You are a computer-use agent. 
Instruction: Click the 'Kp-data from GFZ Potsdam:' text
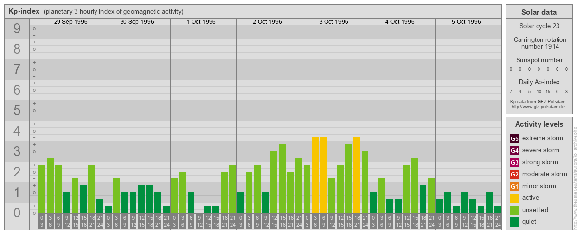pyautogui.click(x=538, y=101)
